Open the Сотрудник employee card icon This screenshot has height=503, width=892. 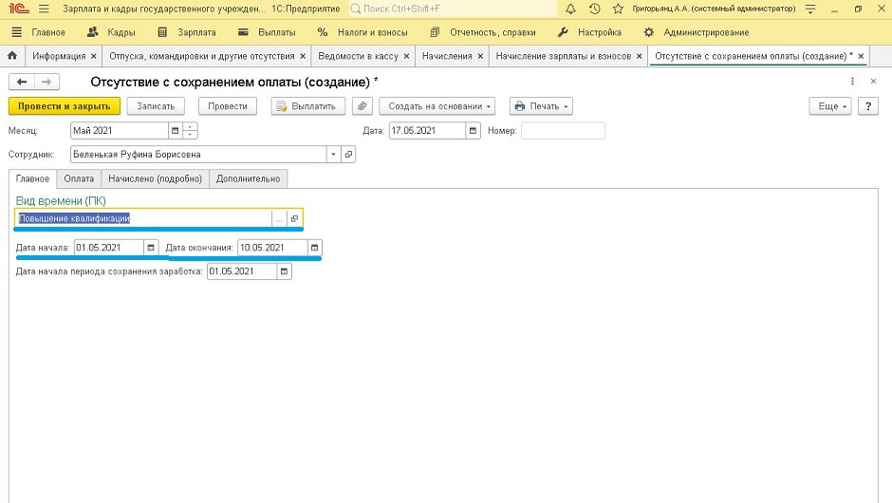[348, 154]
